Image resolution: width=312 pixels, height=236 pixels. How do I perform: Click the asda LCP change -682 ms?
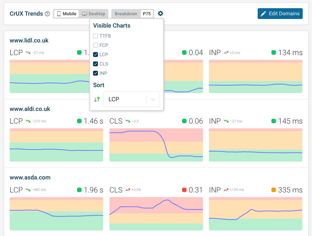click(39, 190)
